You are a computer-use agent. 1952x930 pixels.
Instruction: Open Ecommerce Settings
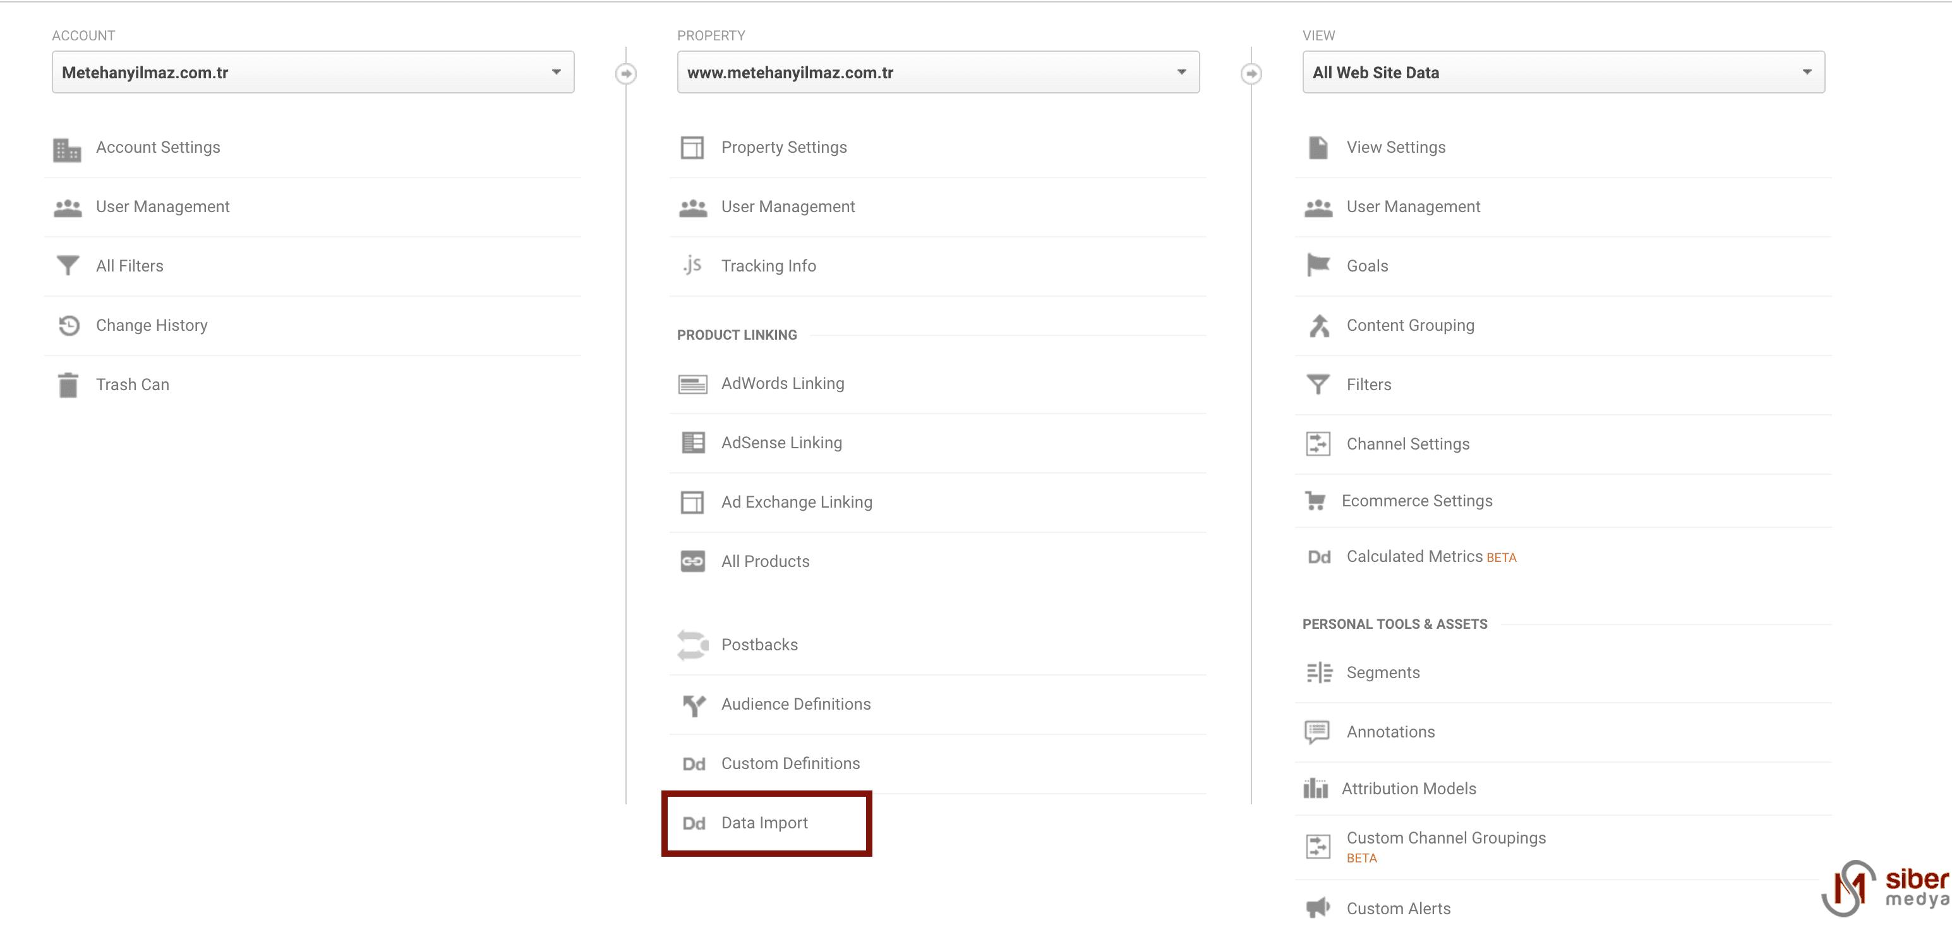(1416, 501)
